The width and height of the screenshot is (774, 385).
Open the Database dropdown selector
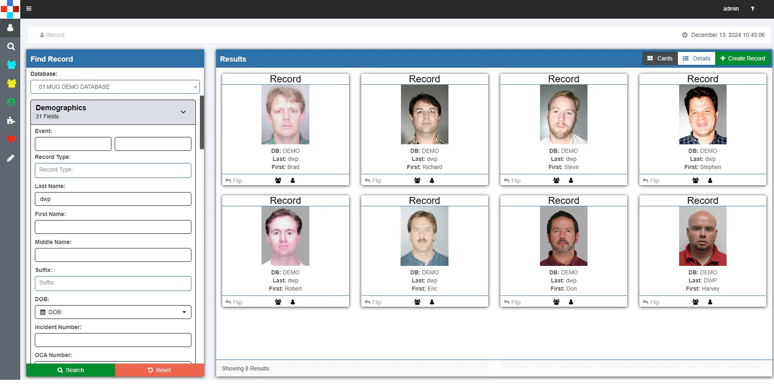(x=115, y=87)
